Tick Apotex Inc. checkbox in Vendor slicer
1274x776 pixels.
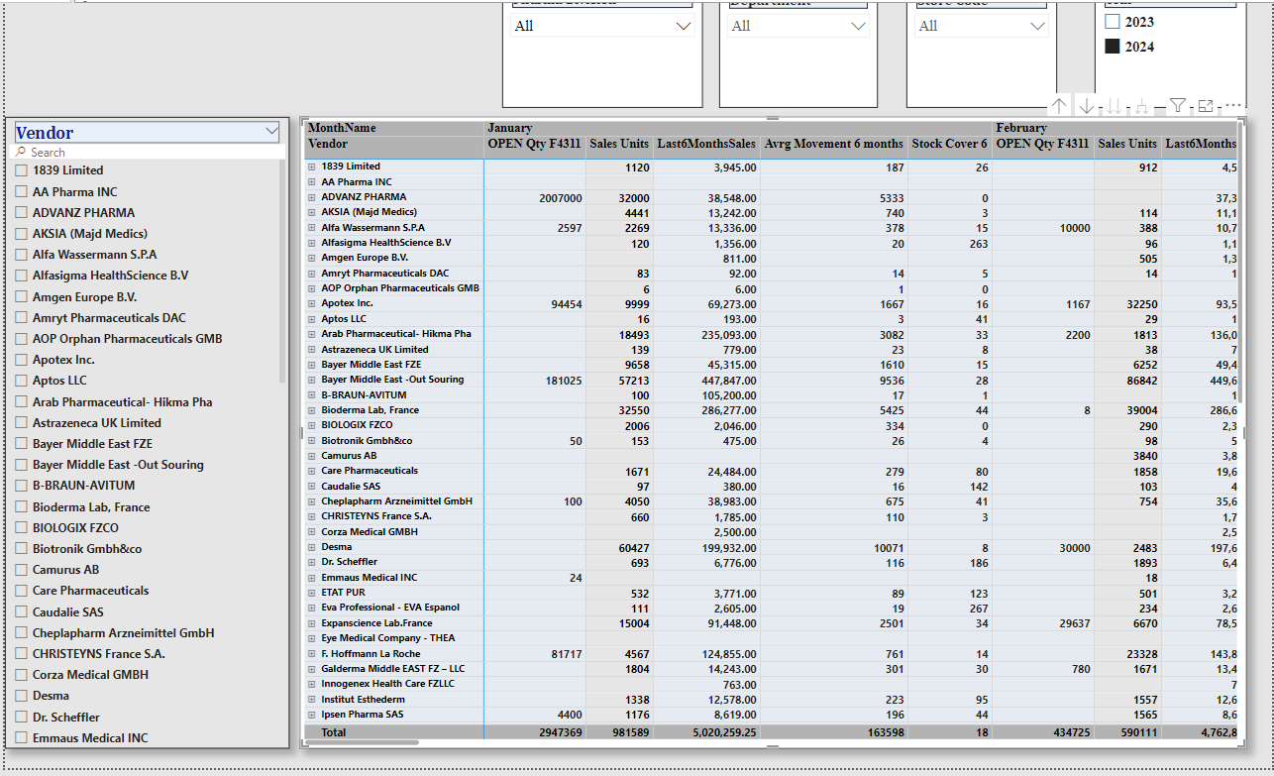(x=22, y=360)
